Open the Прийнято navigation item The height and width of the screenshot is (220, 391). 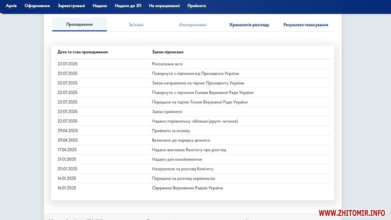click(x=197, y=6)
